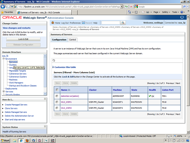Click the Home icon in console toolbar
190x143 pixels.
tap(53, 23)
